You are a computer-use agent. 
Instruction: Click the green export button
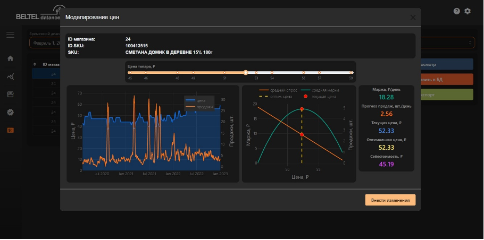[446, 95]
